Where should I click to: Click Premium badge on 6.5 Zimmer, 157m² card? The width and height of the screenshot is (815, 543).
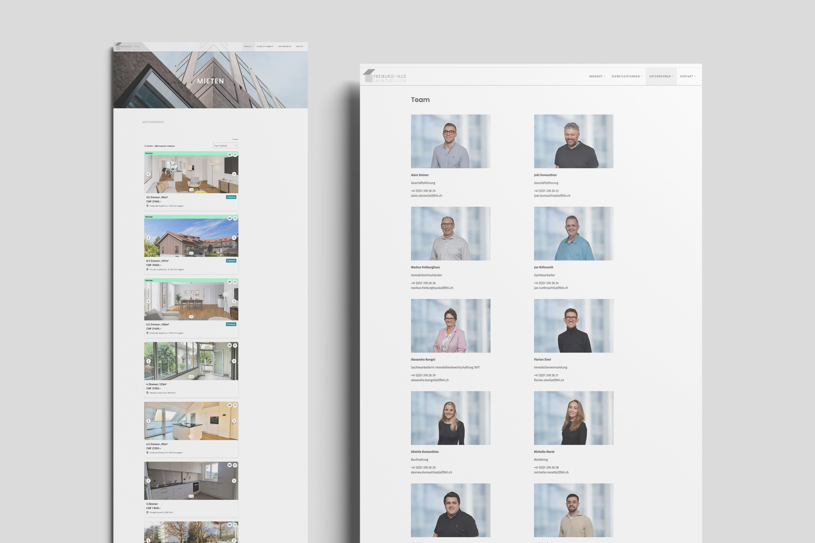coord(231,261)
